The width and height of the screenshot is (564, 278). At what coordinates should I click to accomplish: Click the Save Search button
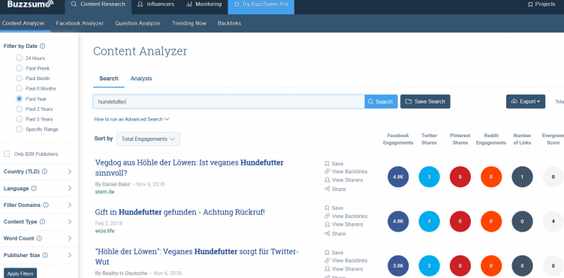click(425, 101)
